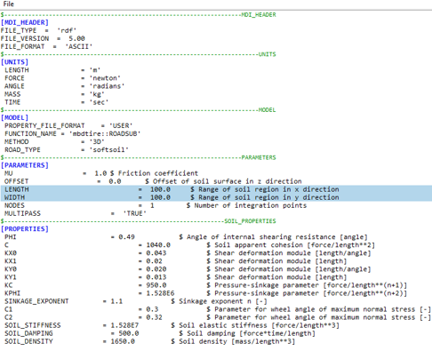Select the [PROPERTIES] block header
The width and height of the screenshot is (432, 351).
pos(25,229)
